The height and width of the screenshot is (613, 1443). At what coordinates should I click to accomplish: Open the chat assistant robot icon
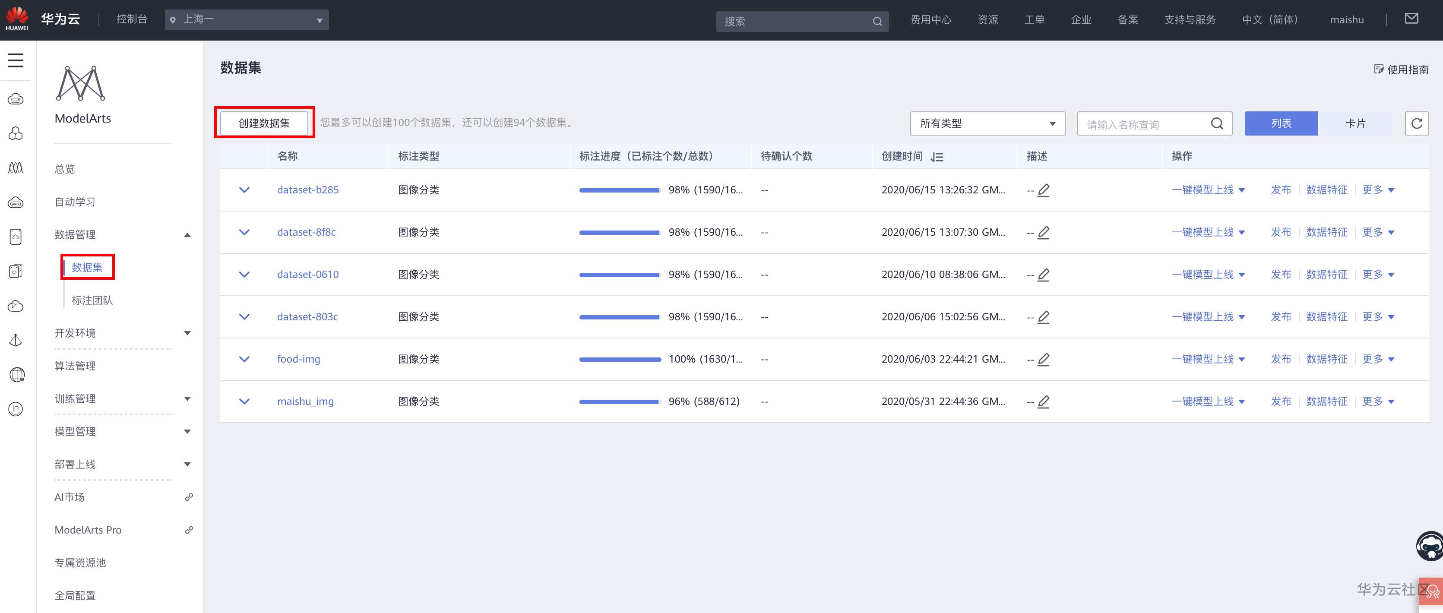click(x=1430, y=546)
